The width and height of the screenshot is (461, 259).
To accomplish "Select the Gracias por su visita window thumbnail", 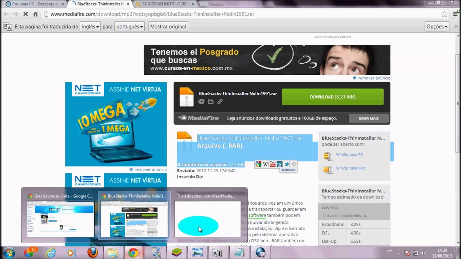I will coord(61,215).
